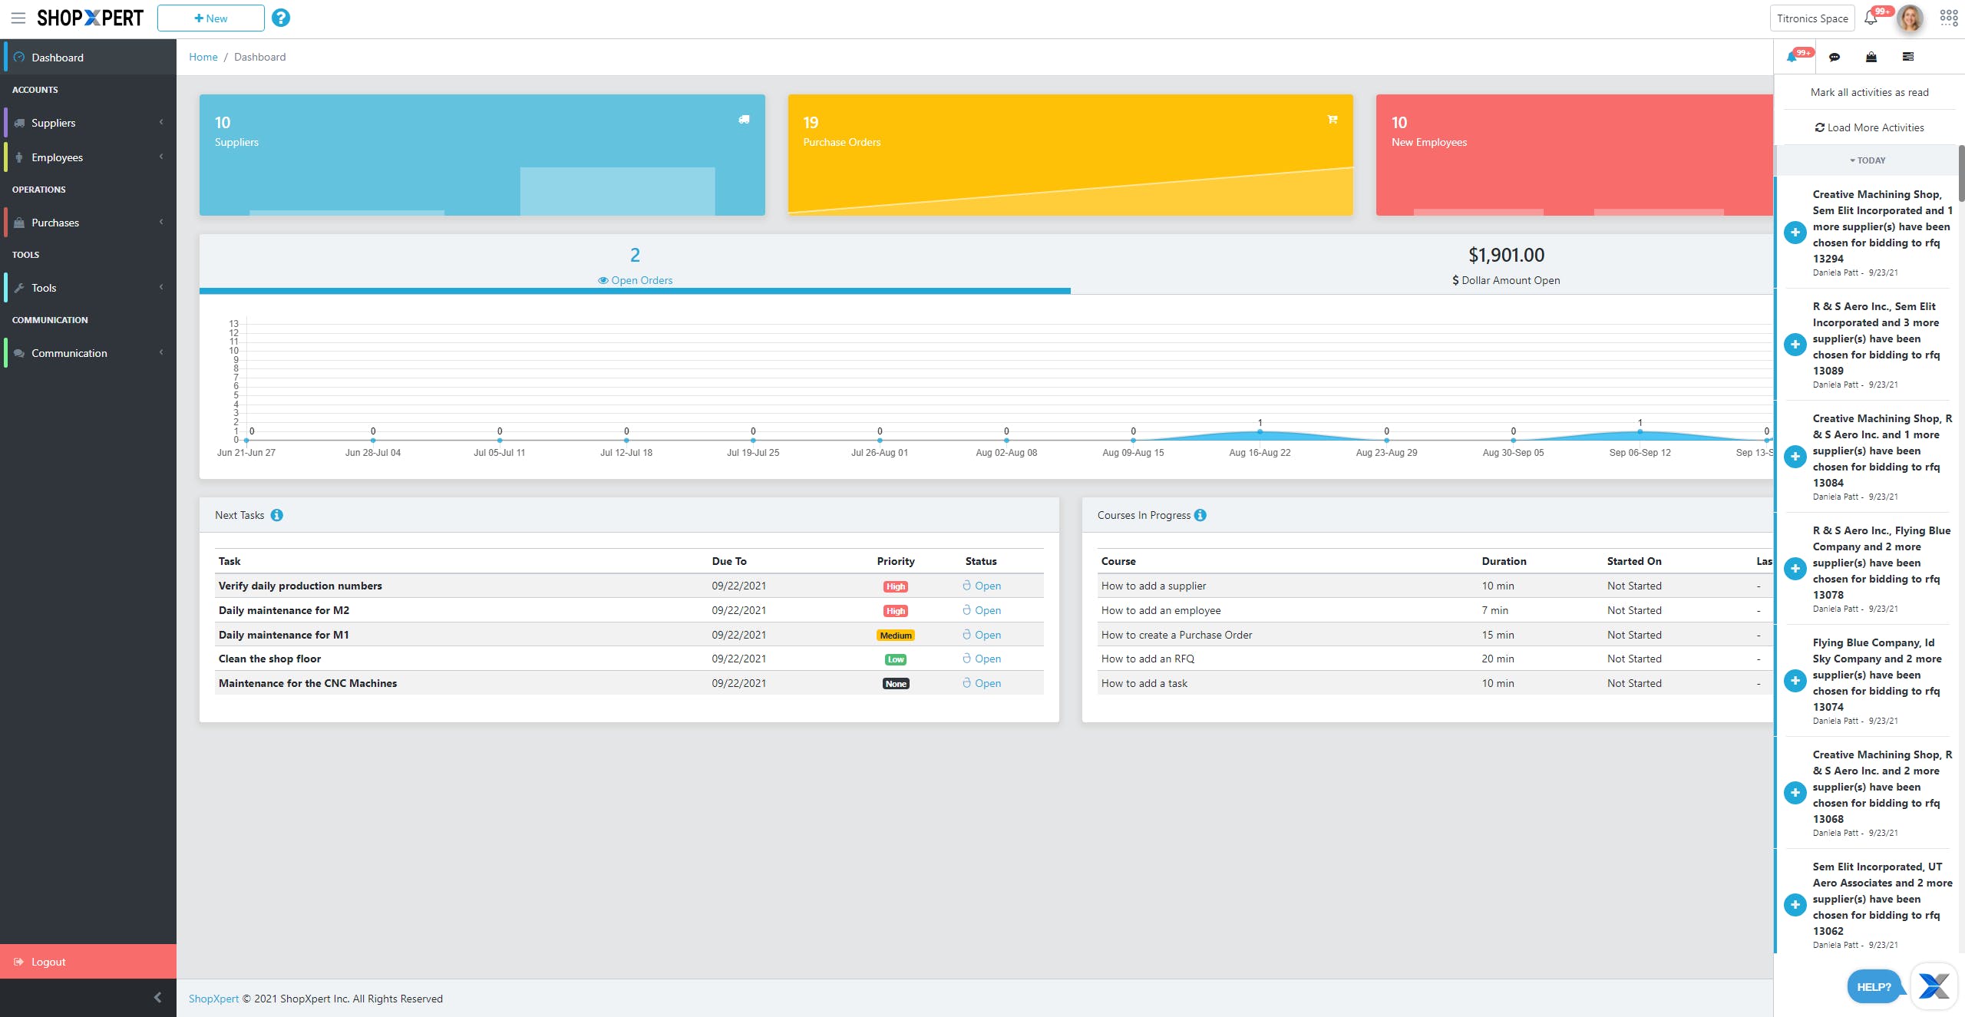
Task: Open the hamburger menu icon
Action: (18, 18)
